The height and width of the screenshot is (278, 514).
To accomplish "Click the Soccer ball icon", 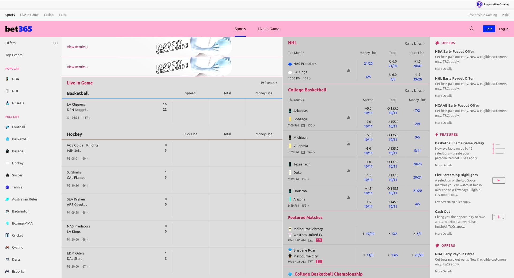I will coord(7,175).
